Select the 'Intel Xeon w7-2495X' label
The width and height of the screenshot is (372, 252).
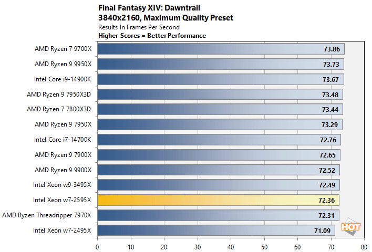[62, 230]
